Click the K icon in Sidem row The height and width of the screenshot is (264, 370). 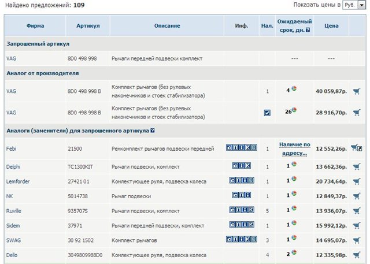click(x=251, y=224)
